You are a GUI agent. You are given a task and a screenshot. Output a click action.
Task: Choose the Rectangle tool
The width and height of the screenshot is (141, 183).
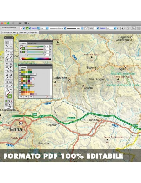coord(11,53)
